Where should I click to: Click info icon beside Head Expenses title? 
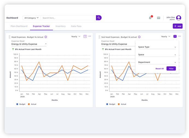46,37
